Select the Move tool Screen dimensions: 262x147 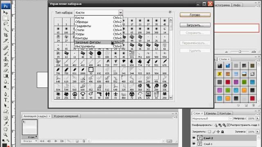click(5, 13)
